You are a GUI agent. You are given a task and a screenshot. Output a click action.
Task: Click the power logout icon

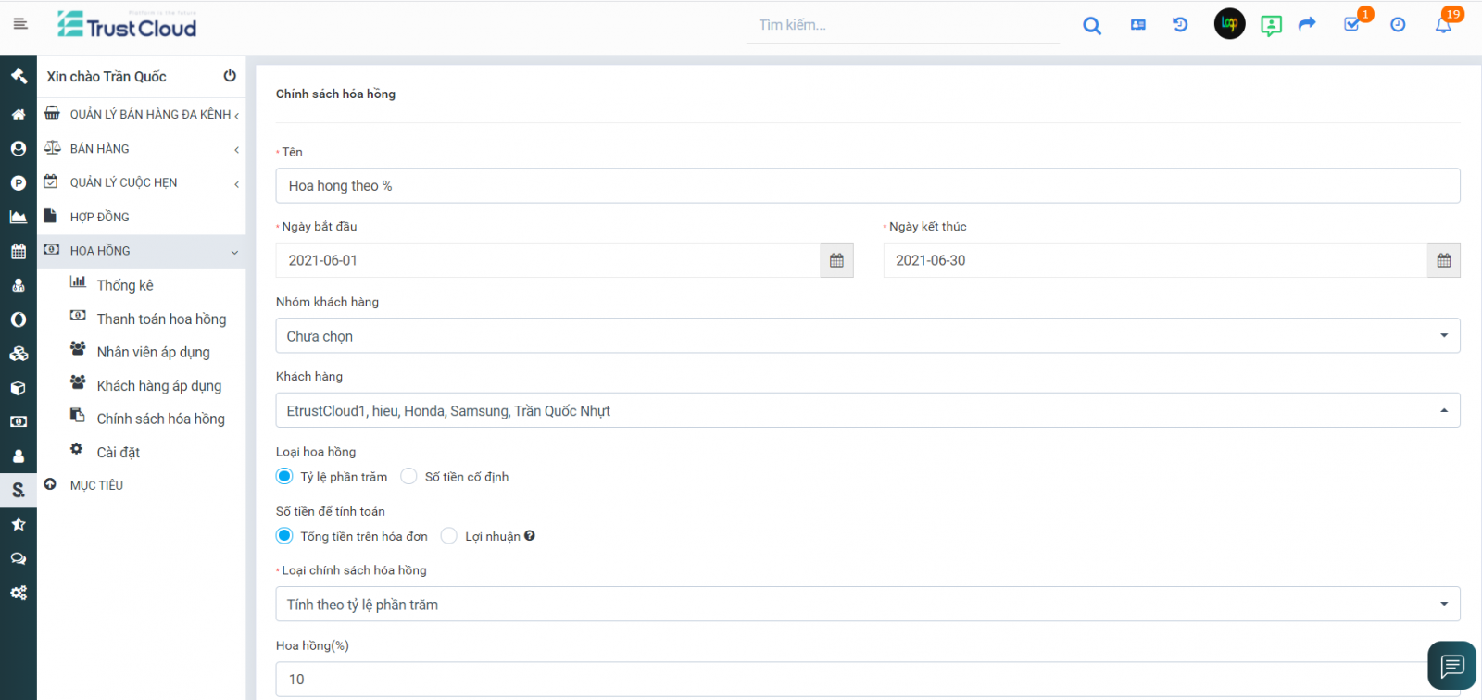[230, 76]
